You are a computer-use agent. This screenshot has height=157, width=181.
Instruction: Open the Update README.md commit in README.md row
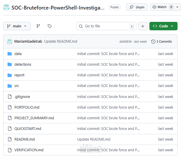point(94,139)
